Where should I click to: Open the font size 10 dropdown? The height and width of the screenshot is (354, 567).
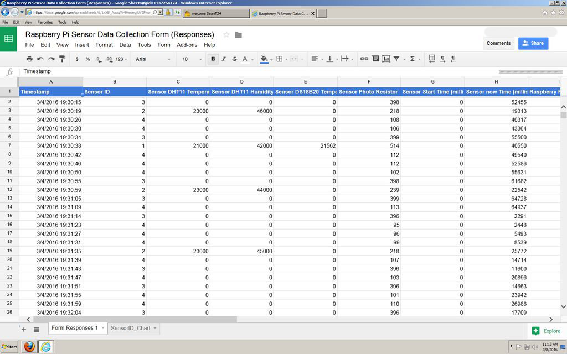[x=192, y=59]
